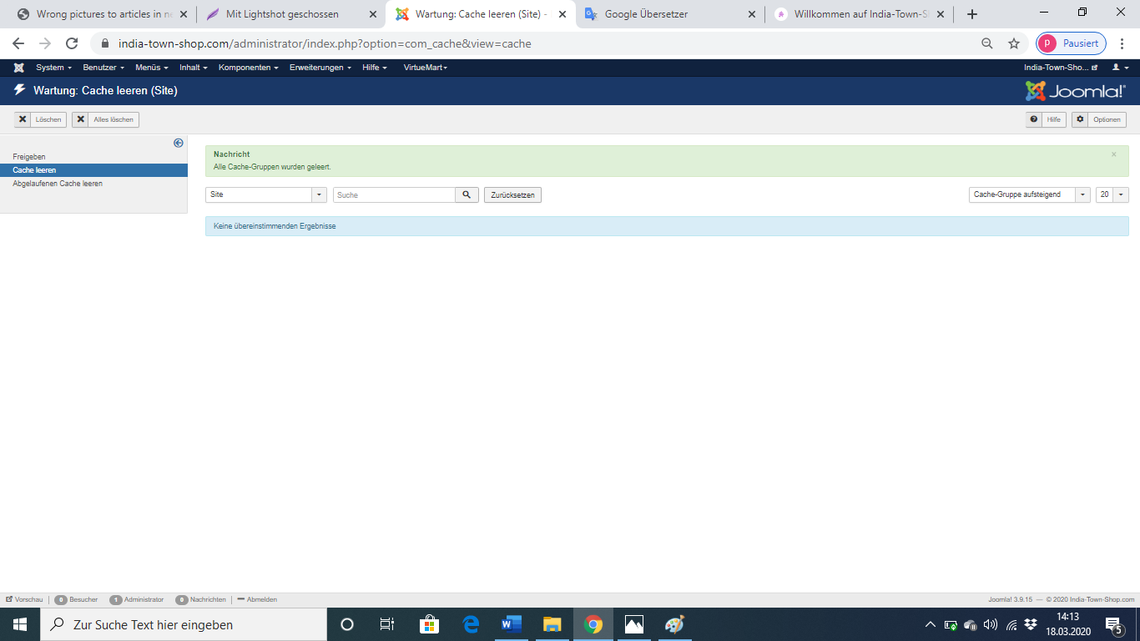The height and width of the screenshot is (641, 1140).
Task: Click the zoom magnifier icon in address bar
Action: pyautogui.click(x=987, y=43)
